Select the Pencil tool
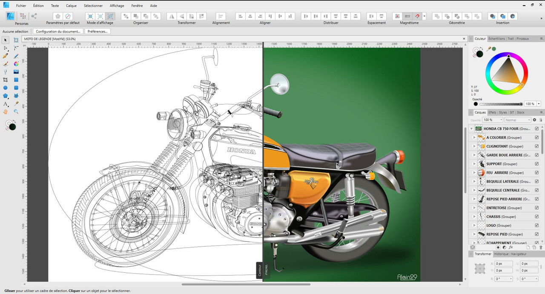This screenshot has width=545, height=294. 16,56
